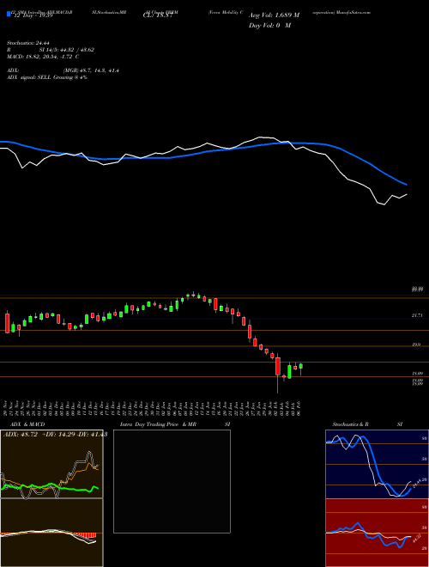429x567 pixels.
Task: Click the MunafaSutra.com site label at top right
Action: 353,12
